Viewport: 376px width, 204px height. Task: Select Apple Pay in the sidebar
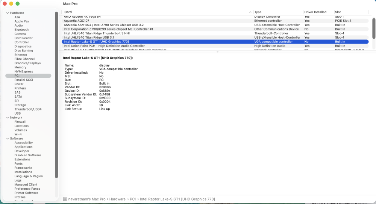(x=21, y=21)
